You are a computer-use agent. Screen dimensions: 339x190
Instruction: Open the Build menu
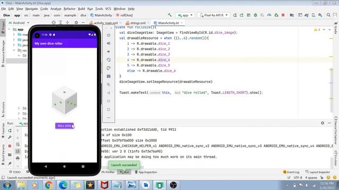tap(81, 9)
